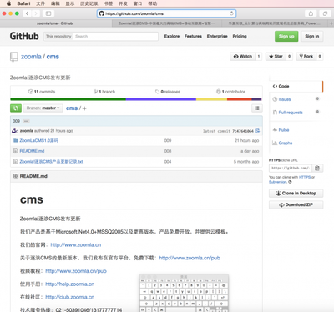
Task: Copy the latest commit hash icon
Action: pos(257,131)
